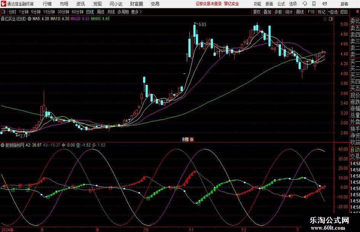Screen dimensions: 360x232
Task: Click the 股朋指标网 indicator name
Action: [x=15, y=145]
